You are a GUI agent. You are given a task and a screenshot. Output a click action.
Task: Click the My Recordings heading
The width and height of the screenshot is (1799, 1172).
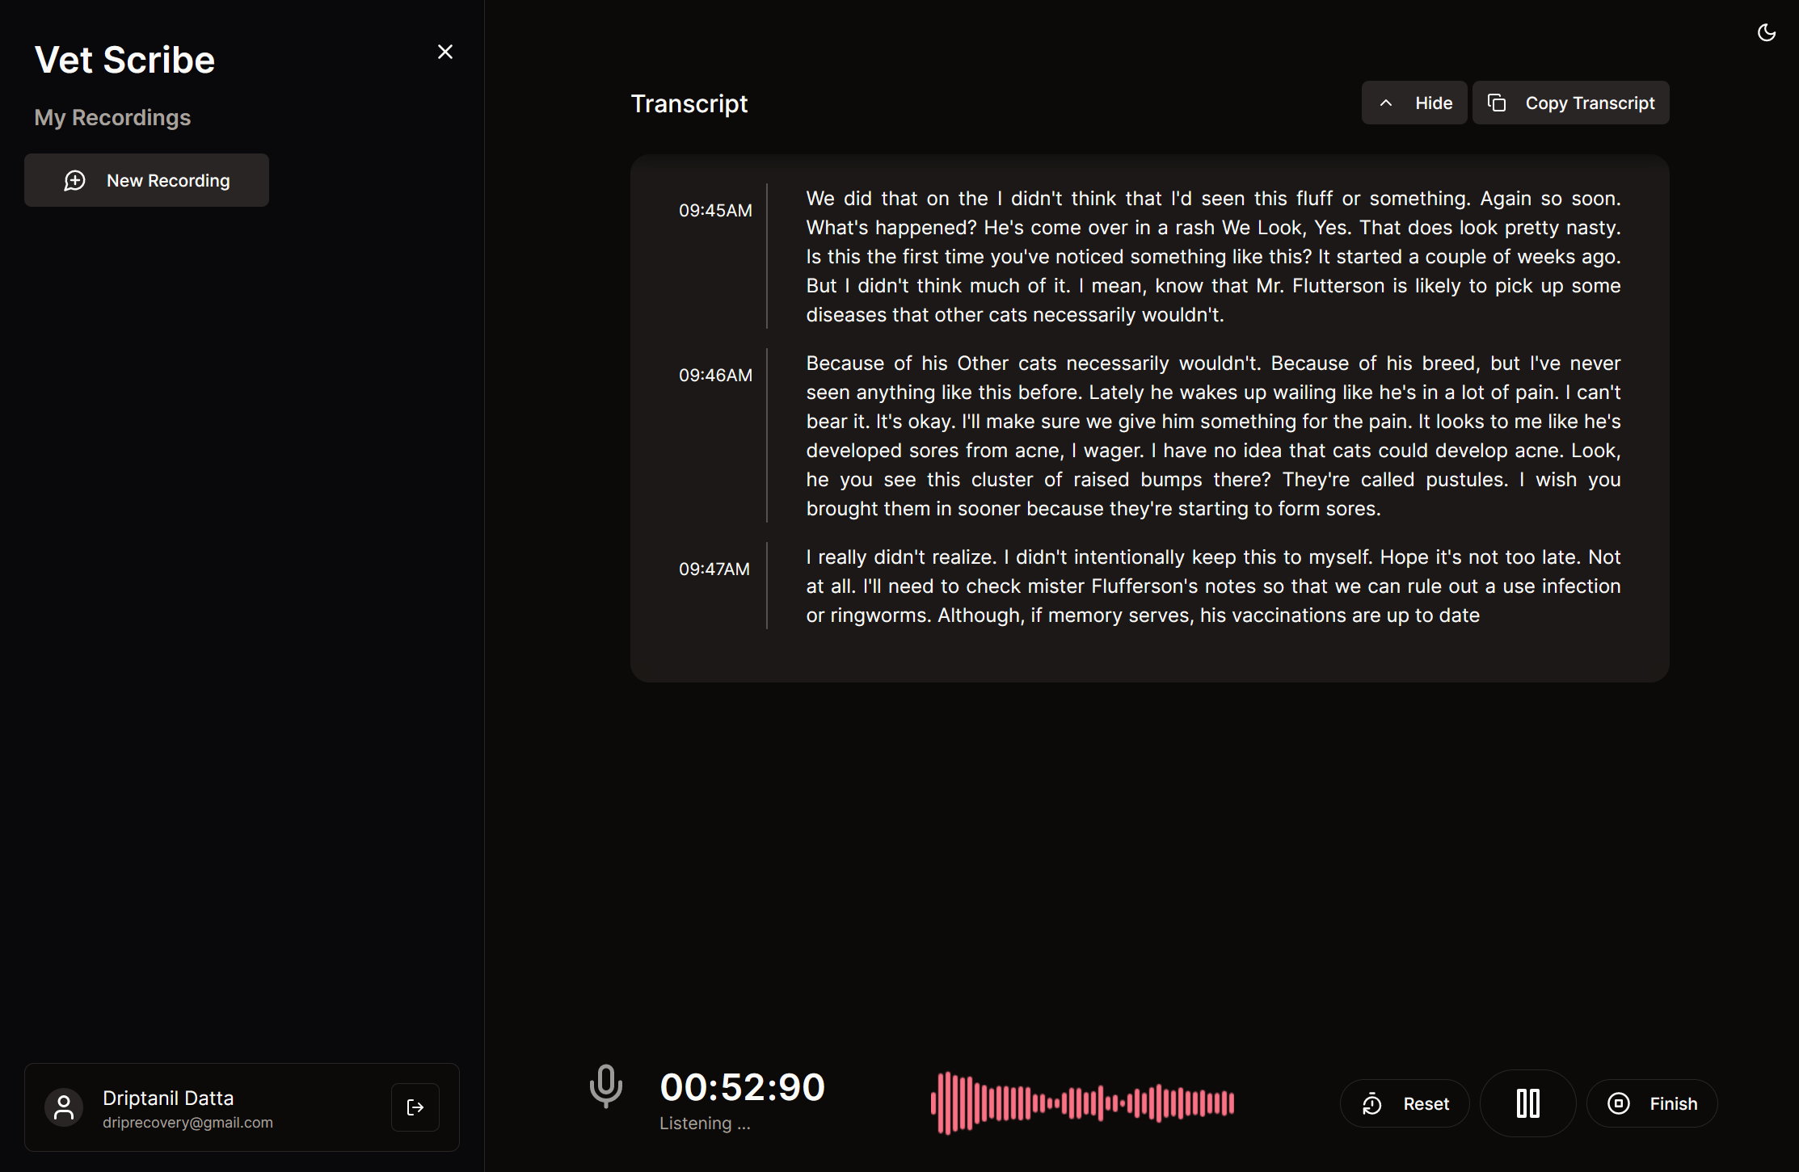tap(112, 118)
